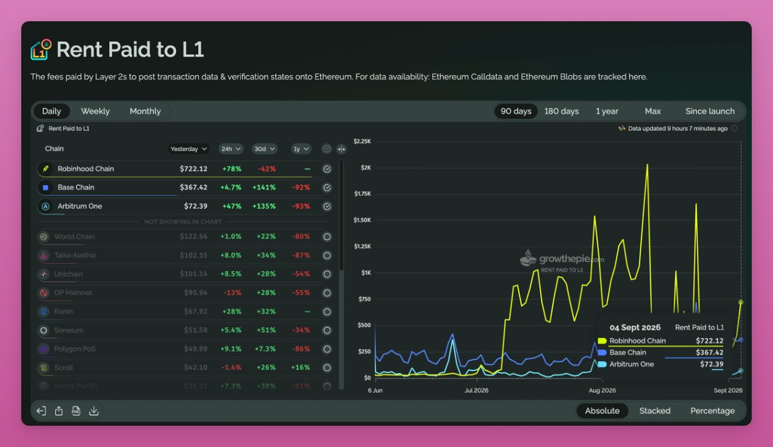Click the info icon next to Data updated

734,128
